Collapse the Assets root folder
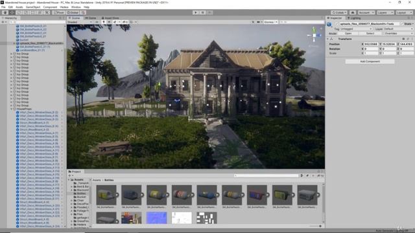 69,180
